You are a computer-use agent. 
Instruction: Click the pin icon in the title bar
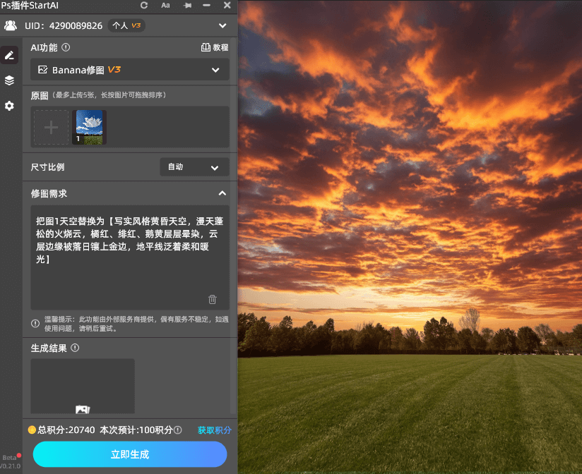[188, 6]
